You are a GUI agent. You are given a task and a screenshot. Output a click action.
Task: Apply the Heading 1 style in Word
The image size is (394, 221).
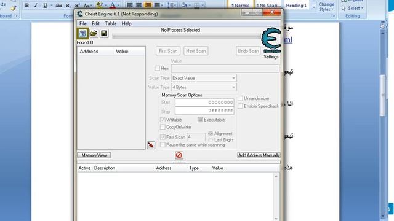(296, 6)
